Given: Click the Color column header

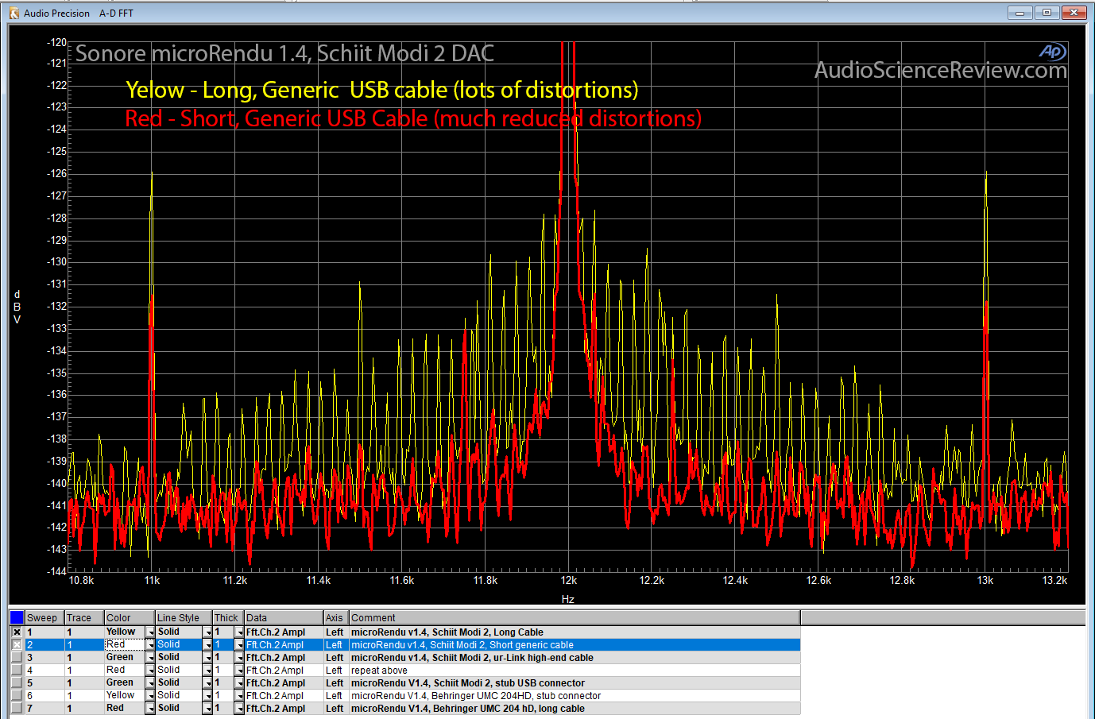Looking at the screenshot, I should pyautogui.click(x=130, y=617).
